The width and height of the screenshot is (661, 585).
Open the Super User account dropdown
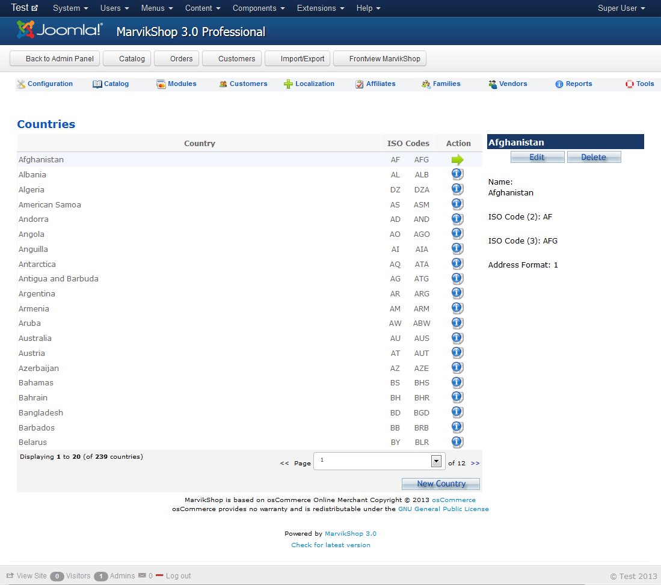click(621, 8)
